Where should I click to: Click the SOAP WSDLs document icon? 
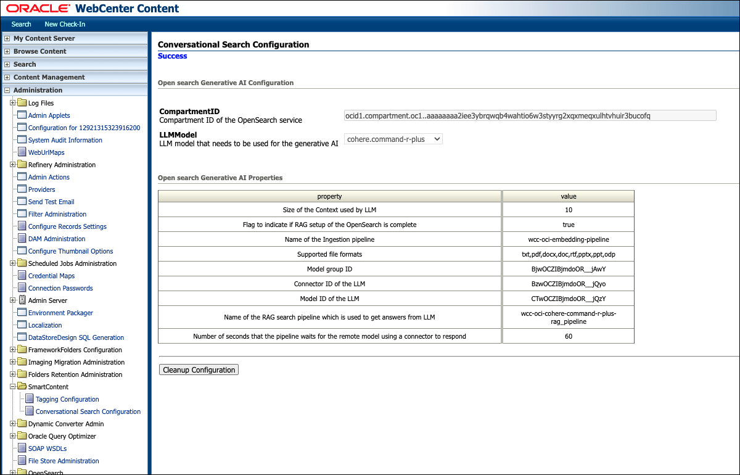pyautogui.click(x=22, y=448)
